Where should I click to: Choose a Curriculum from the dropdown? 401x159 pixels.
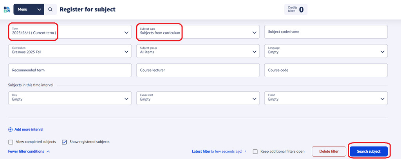pos(70,51)
